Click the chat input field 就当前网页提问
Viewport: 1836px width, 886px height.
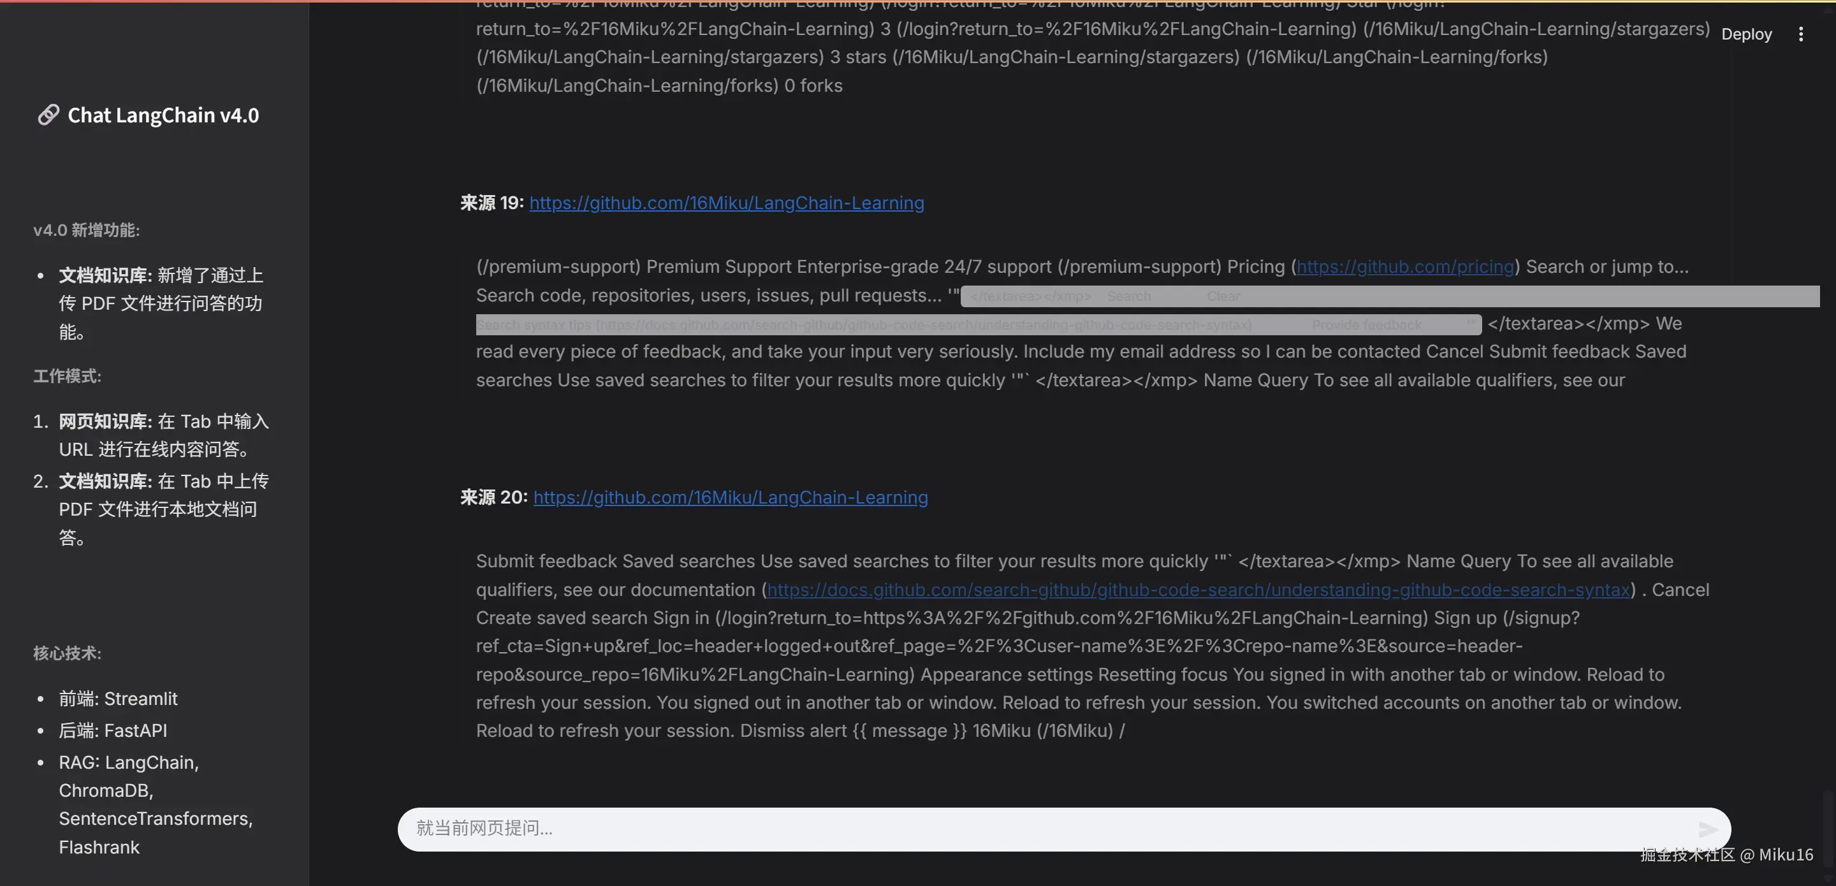[856, 828]
